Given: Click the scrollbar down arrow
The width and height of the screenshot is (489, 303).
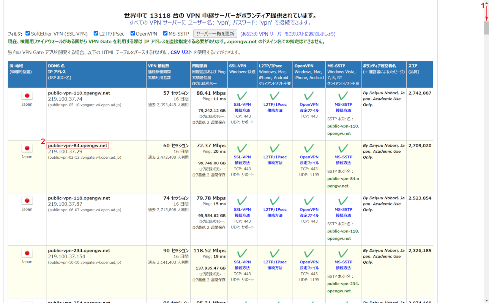Looking at the screenshot, I should click(x=486, y=300).
